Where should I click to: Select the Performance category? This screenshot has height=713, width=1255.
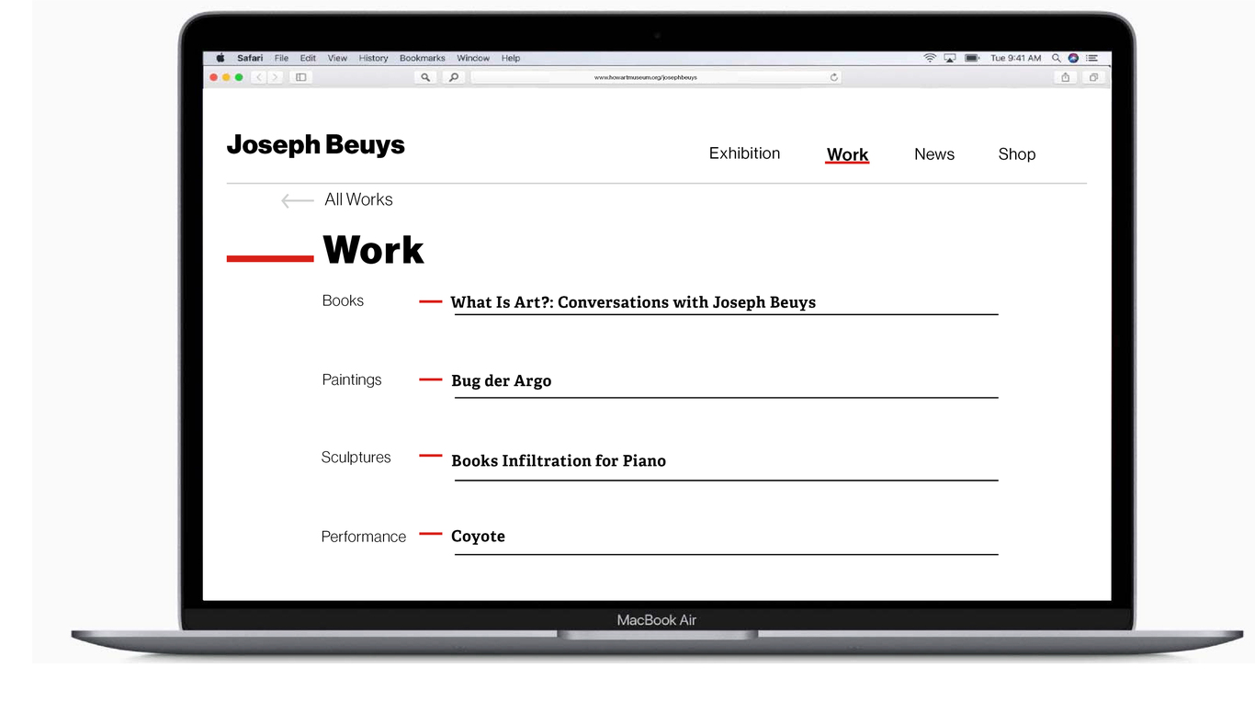pos(363,537)
